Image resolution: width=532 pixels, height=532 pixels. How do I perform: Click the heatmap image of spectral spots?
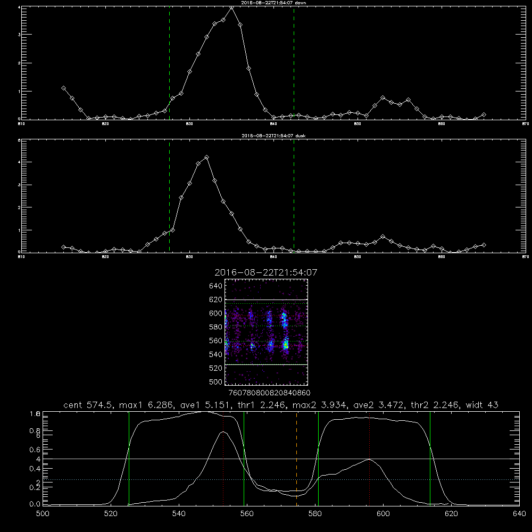point(267,332)
